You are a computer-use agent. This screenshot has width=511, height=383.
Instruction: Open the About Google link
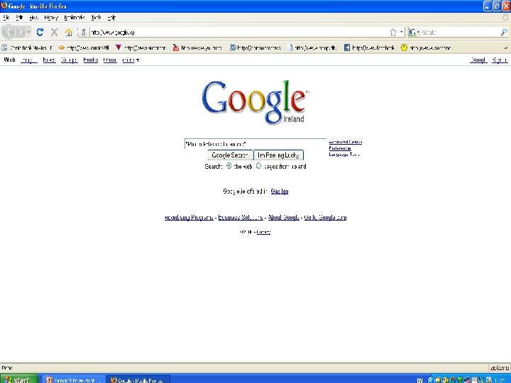pyautogui.click(x=283, y=217)
